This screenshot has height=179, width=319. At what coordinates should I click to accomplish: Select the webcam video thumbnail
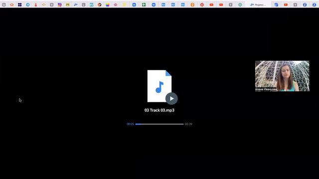click(282, 76)
